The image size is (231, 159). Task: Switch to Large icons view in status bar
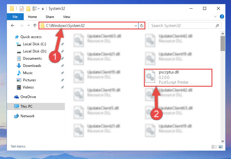[x=221, y=147]
